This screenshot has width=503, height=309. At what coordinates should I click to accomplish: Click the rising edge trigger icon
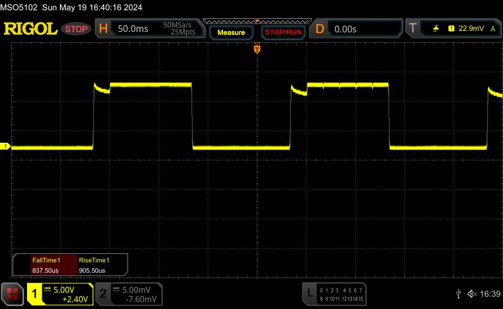pos(436,28)
